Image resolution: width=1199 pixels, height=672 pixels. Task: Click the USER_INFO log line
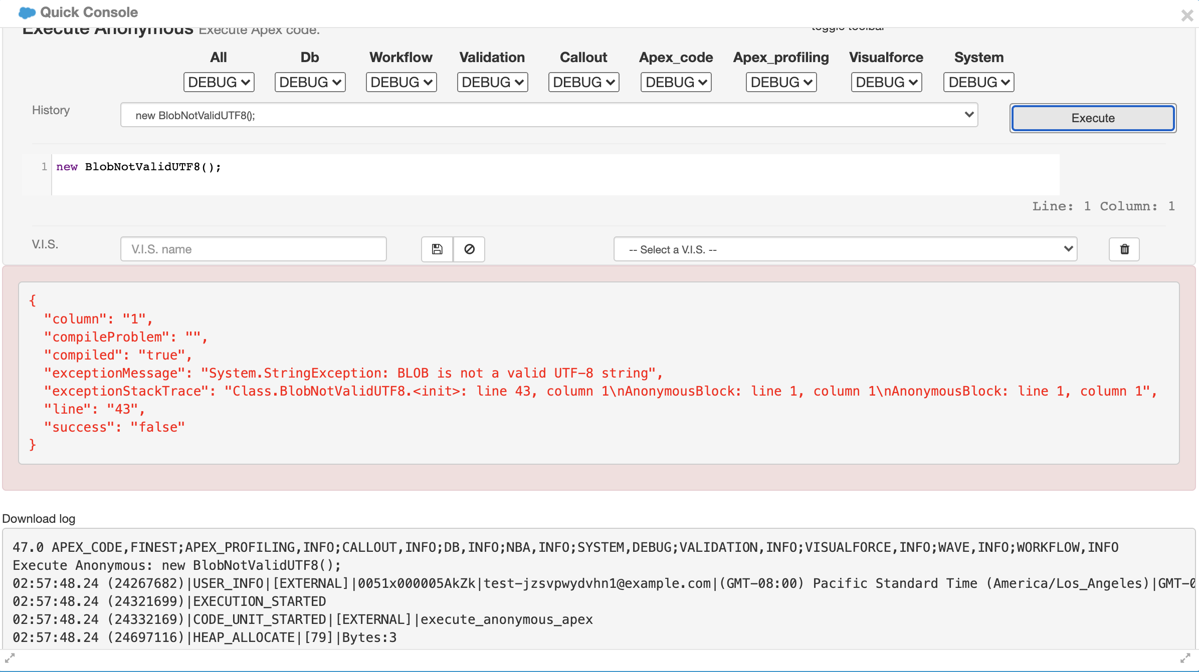click(x=603, y=583)
